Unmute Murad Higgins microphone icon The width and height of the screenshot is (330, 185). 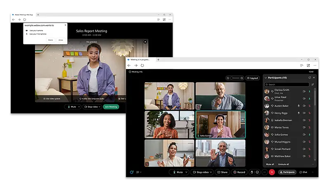click(310, 142)
